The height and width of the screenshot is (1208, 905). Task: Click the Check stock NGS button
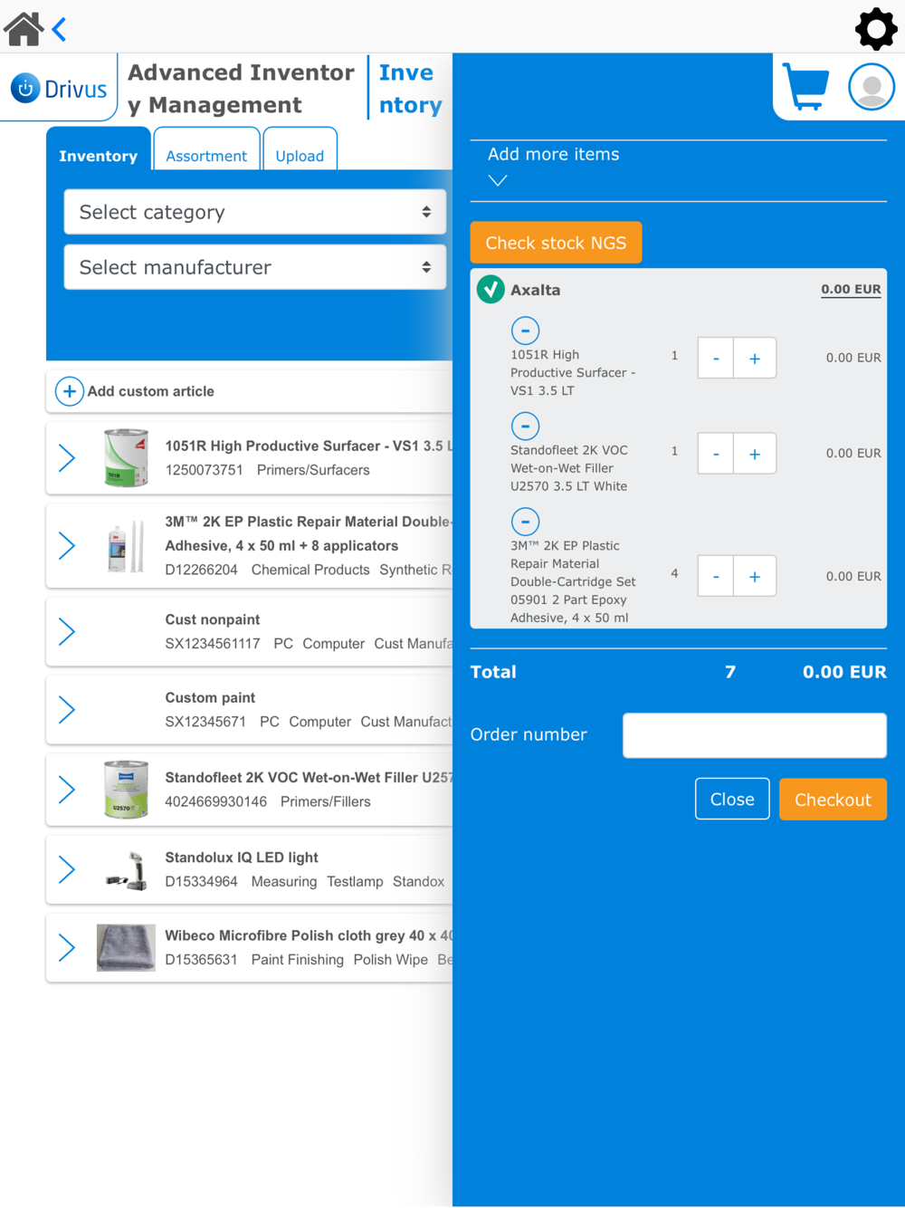[x=556, y=243]
